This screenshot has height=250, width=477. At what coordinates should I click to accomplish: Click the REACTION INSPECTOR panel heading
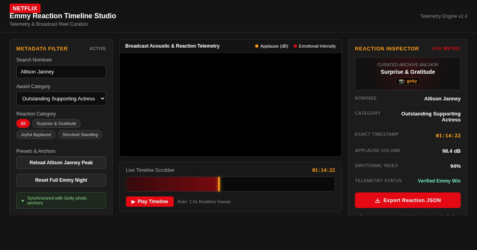(x=387, y=48)
